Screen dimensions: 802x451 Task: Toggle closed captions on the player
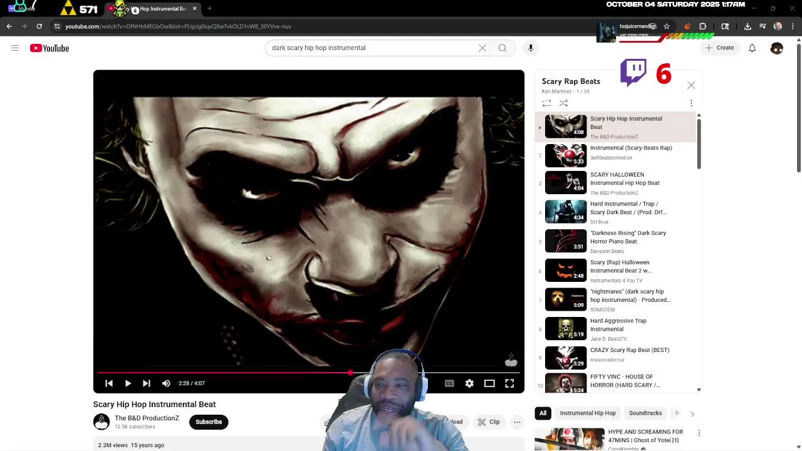point(449,383)
